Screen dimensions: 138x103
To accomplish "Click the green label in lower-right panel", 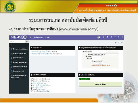I will (84, 79).
